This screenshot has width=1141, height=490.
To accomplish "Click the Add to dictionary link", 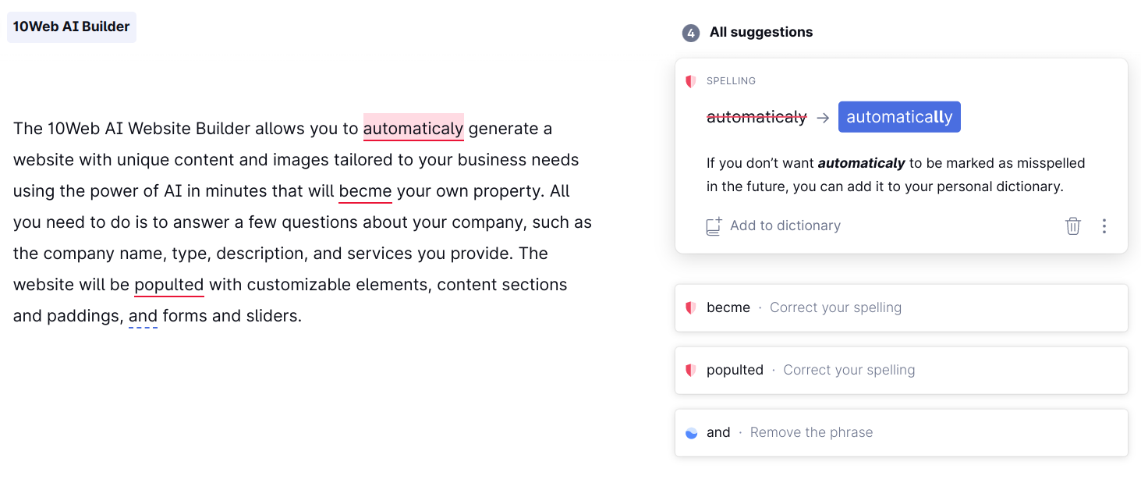I will point(785,225).
